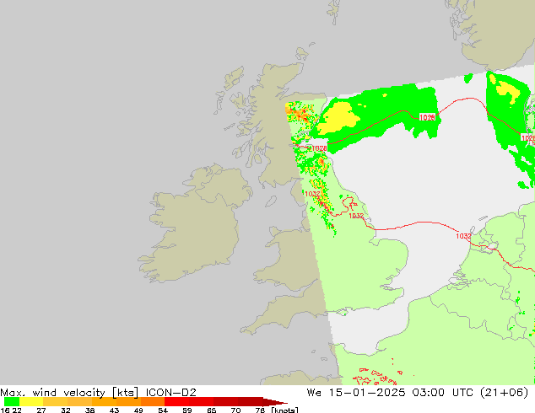Click the Ireland landmass on the map
Image resolution: width=535 pixels, height=413 pixels.
pos(194,225)
